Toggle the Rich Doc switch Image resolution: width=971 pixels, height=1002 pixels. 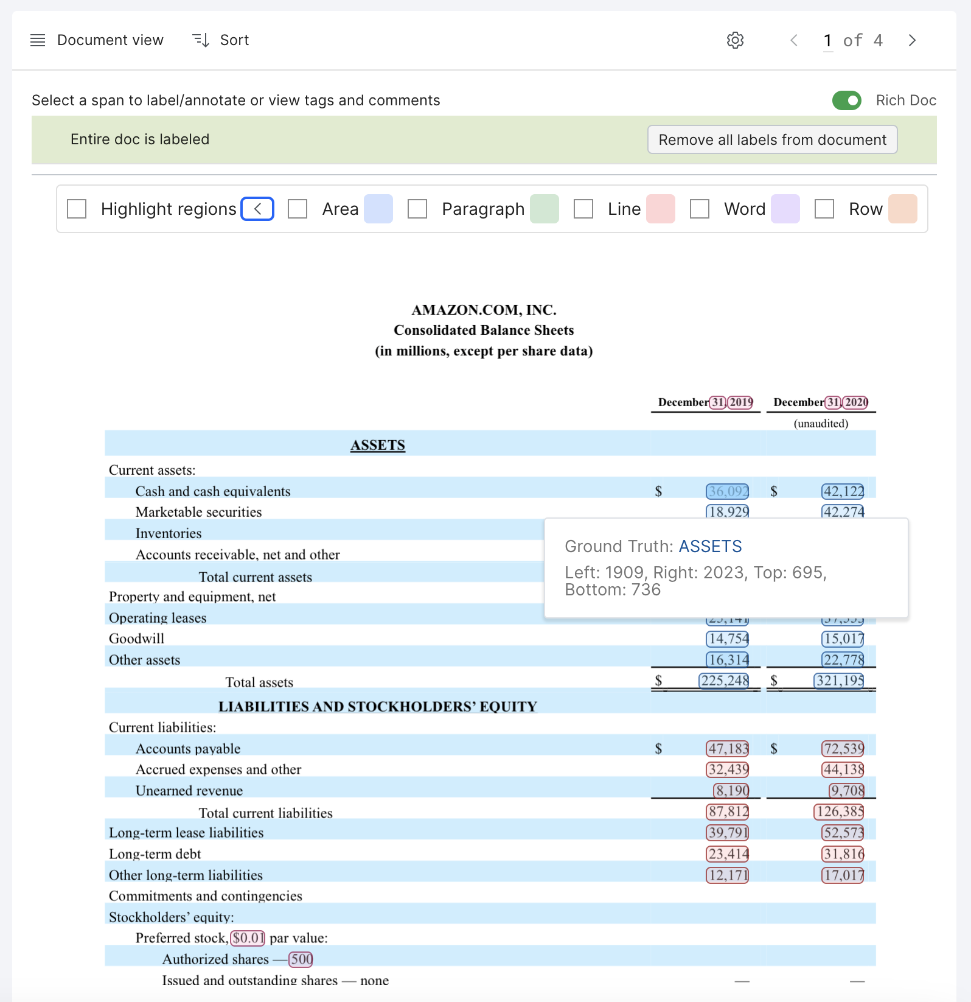coord(847,100)
